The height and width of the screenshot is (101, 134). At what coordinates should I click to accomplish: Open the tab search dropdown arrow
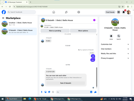click(2, 2)
